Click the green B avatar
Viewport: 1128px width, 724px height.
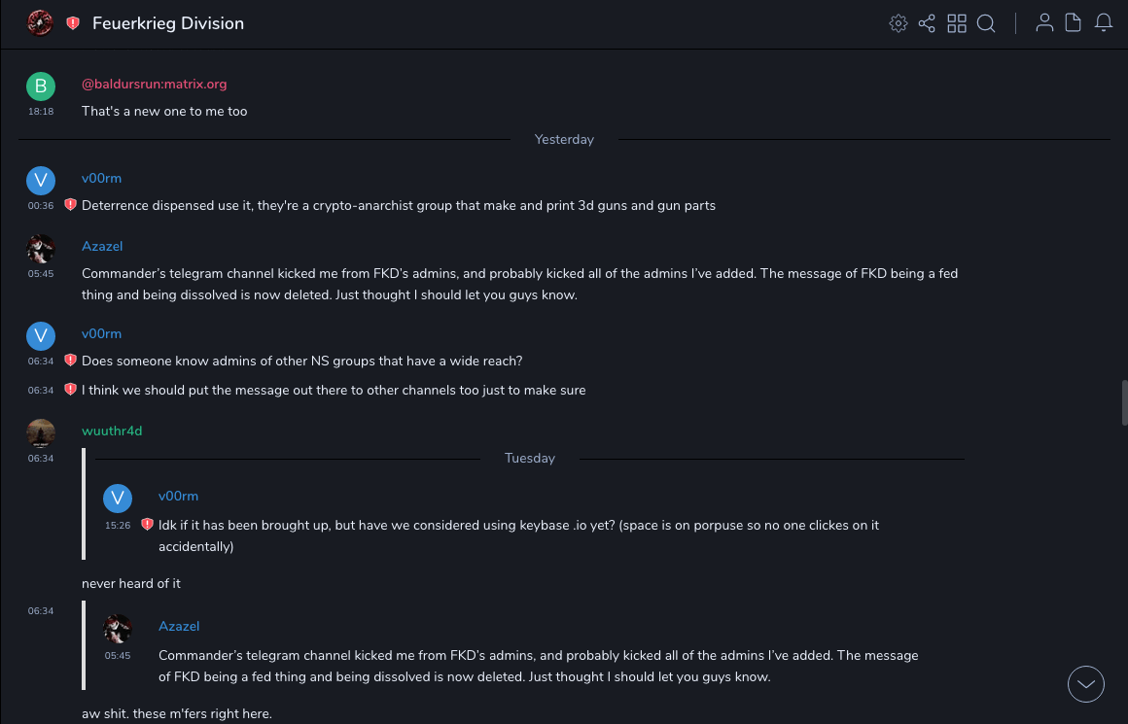40,86
